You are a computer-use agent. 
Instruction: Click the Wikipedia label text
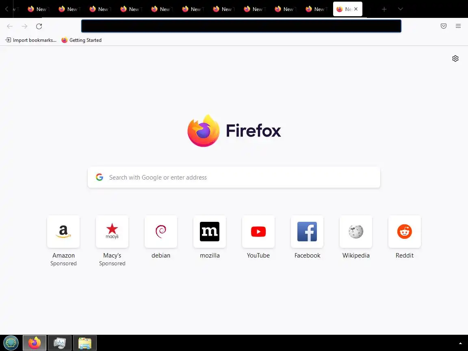356,256
